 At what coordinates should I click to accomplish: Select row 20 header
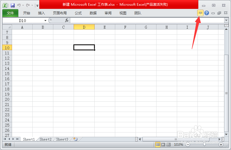(x=7, y=99)
